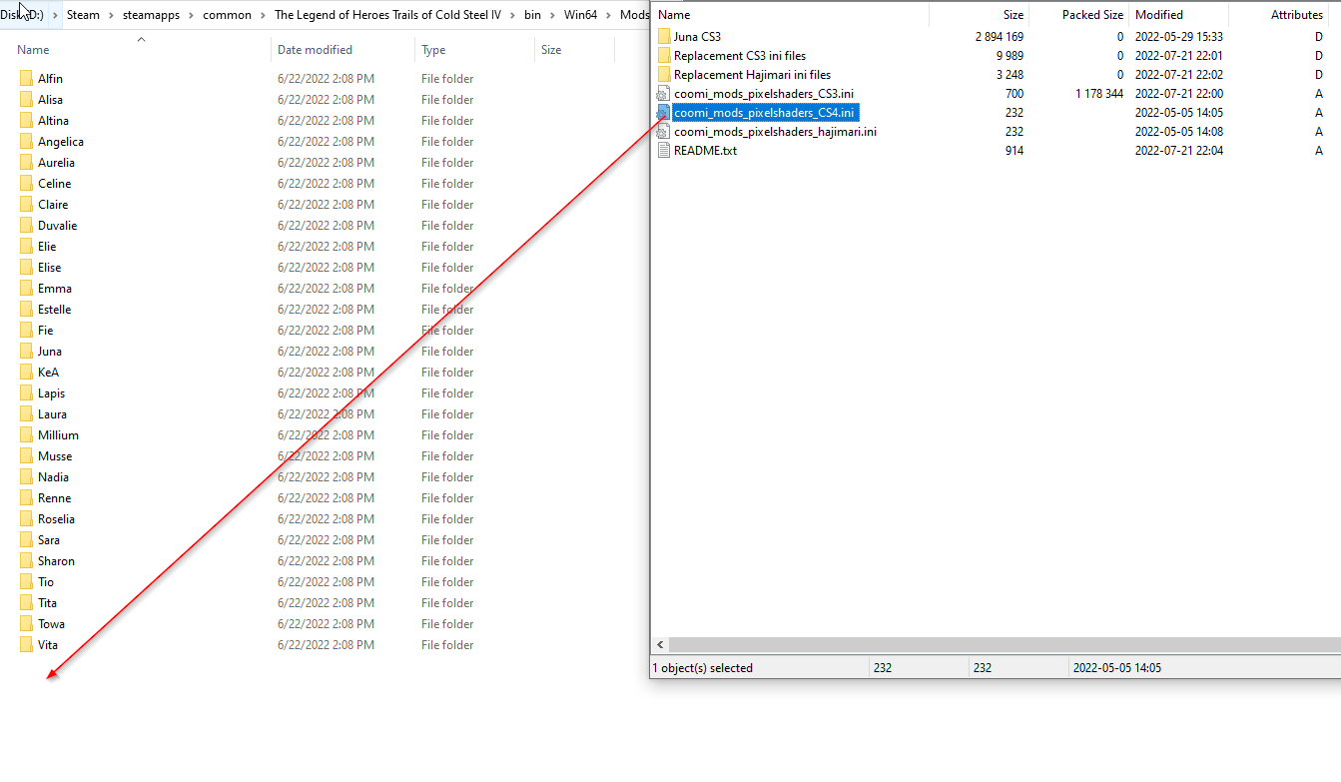Select the coomi_mods_pixelshaders_CS3.ini file icon
The image size is (1341, 782).
[664, 93]
